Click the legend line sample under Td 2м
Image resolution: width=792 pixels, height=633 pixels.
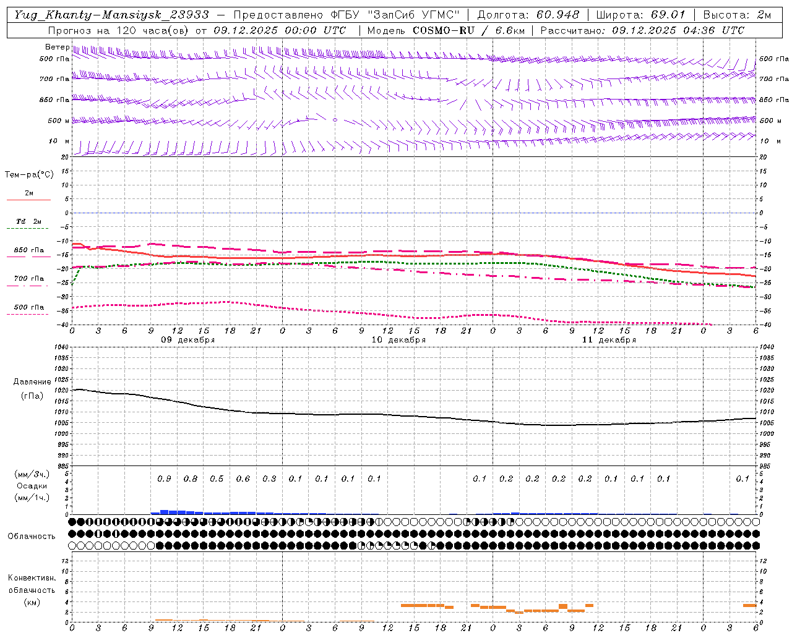pos(28,229)
